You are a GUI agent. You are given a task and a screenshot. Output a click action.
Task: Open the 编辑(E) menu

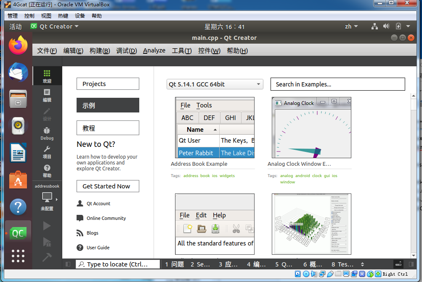[73, 51]
